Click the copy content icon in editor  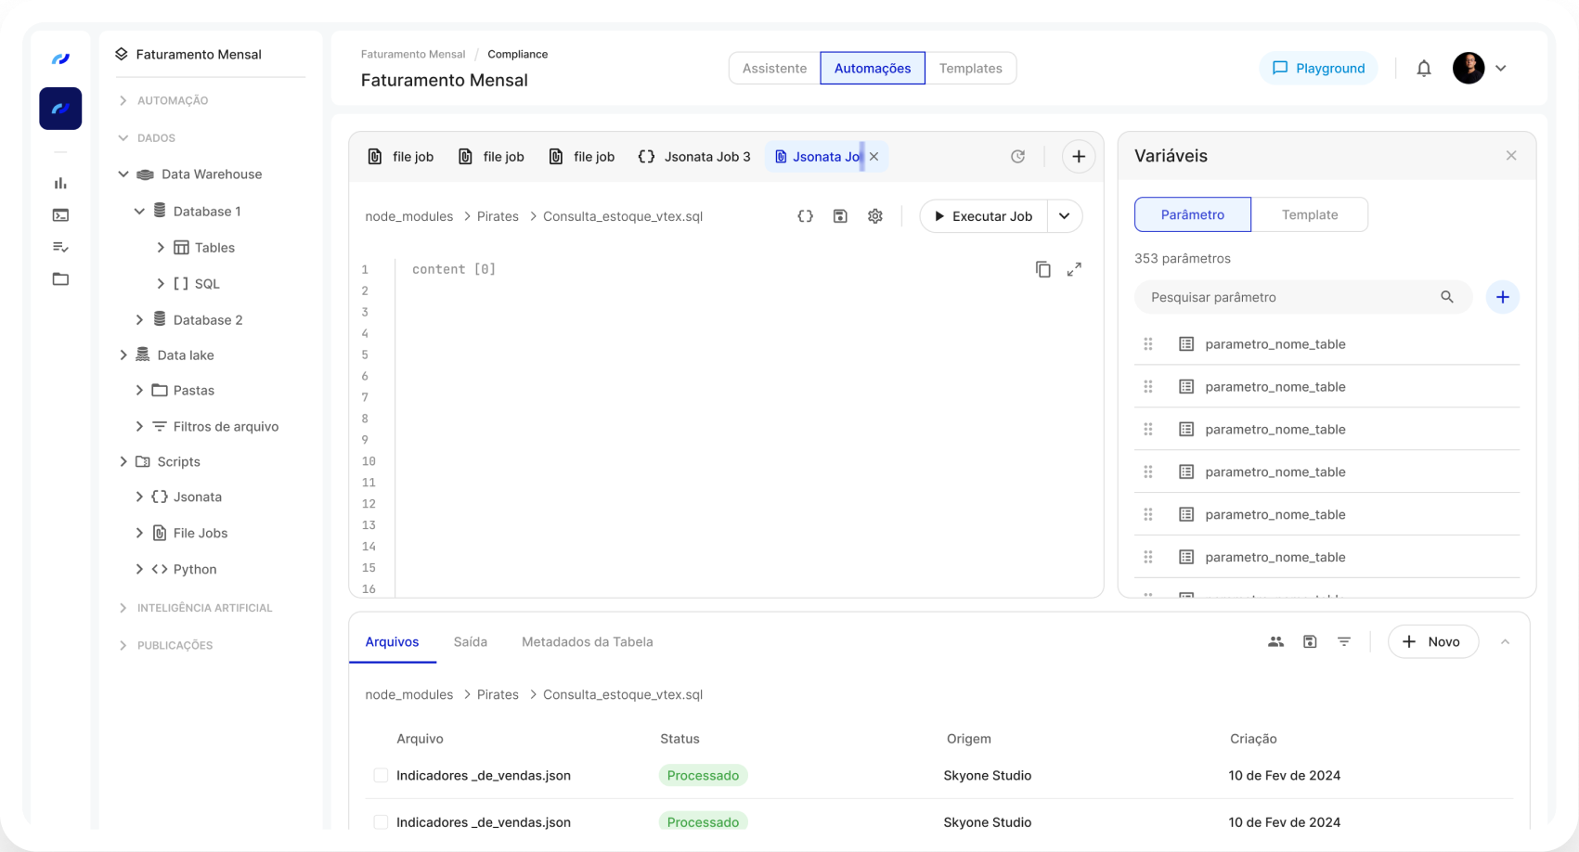point(1042,269)
